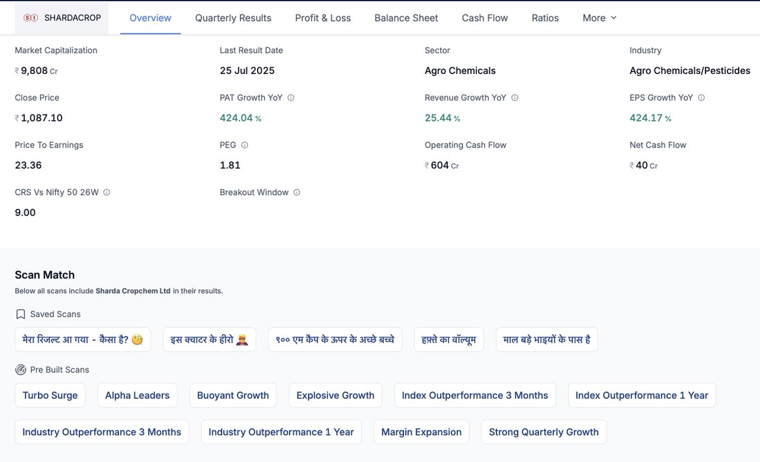Click the Breakout Window label
This screenshot has width=760, height=462.
[254, 192]
